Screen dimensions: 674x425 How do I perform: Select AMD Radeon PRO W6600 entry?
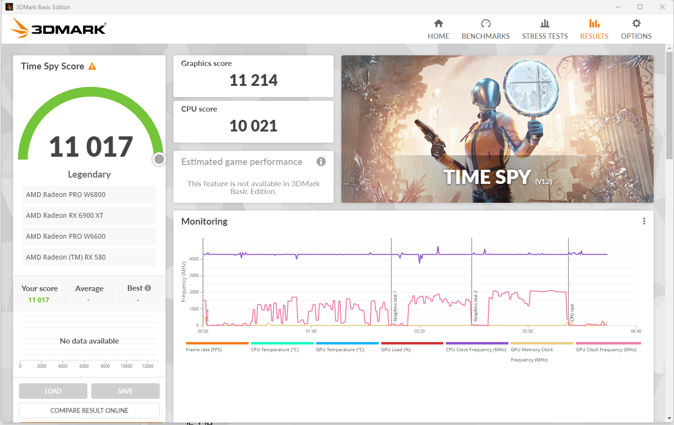[89, 236]
